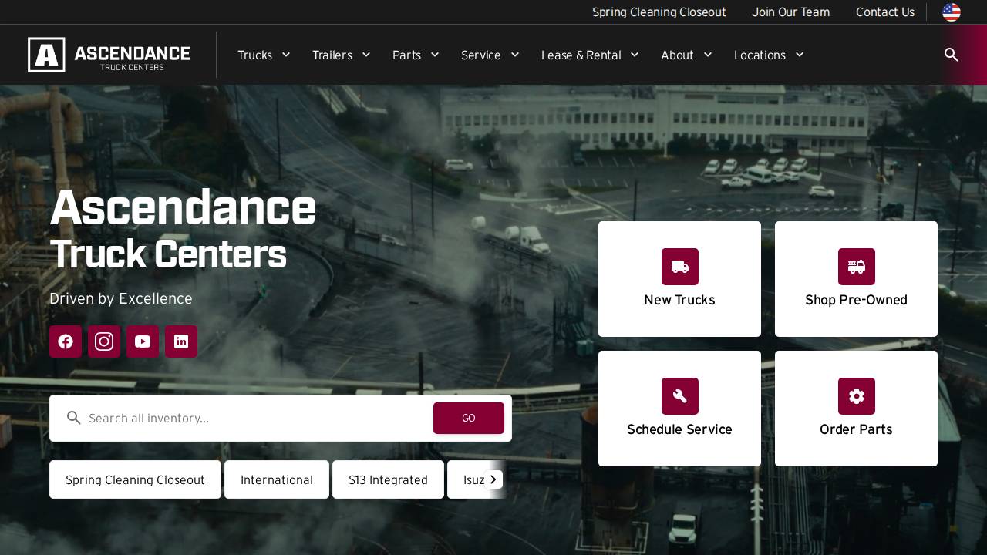Open the Facebook social icon
The height and width of the screenshot is (555, 987).
[x=66, y=341]
